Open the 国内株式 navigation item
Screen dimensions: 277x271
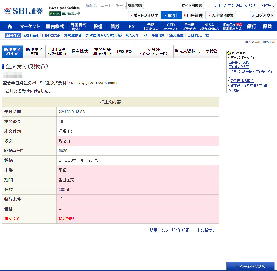coord(55,27)
